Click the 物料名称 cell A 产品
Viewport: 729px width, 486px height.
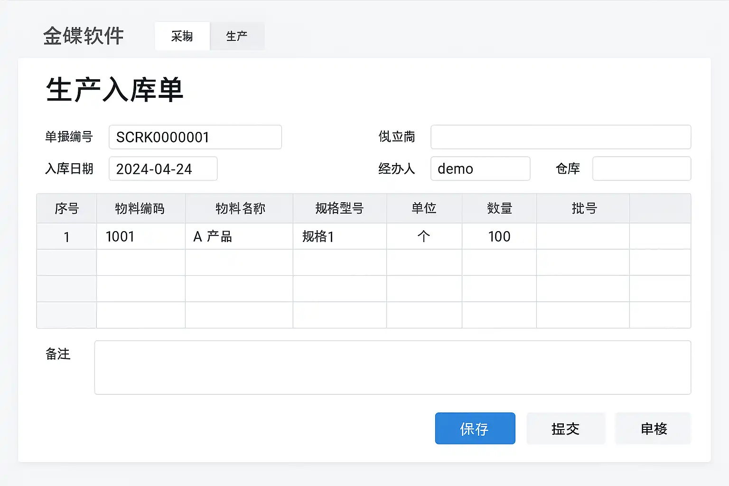click(239, 236)
